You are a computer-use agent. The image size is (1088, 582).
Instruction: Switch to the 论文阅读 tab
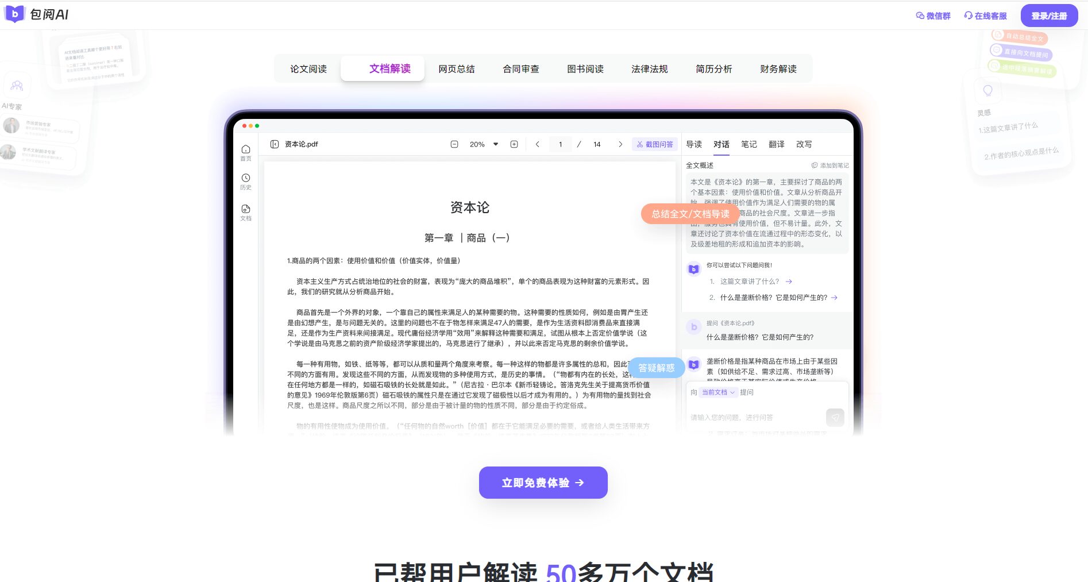[x=308, y=69]
